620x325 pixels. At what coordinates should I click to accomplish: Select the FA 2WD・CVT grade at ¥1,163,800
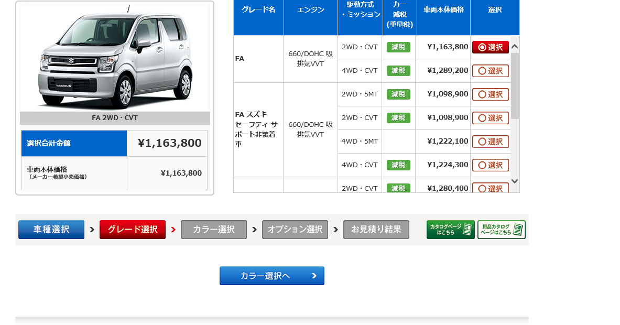pos(491,47)
